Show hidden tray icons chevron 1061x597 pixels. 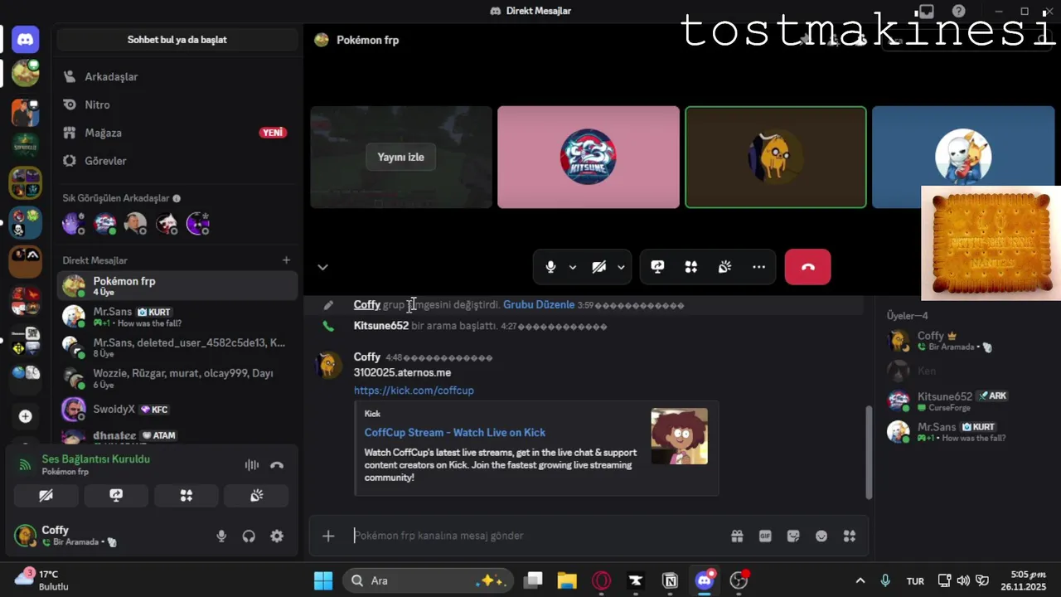(860, 580)
